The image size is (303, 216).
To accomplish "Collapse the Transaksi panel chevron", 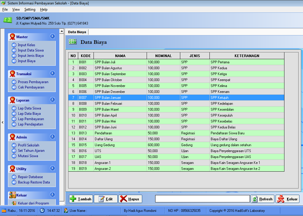I will click(52, 73).
